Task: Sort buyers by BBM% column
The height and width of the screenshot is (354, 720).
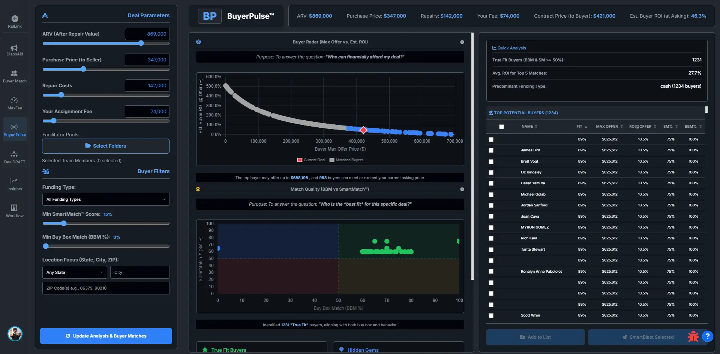Action: click(693, 127)
